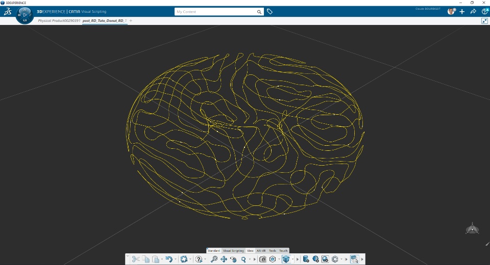Click the gray hexagon nut icon
The image size is (490, 265).
pos(335,259)
